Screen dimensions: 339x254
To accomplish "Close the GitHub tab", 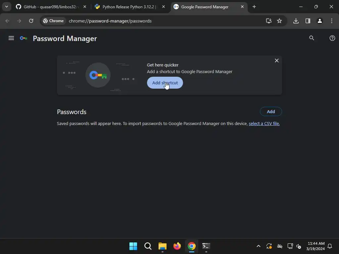I will (85, 7).
